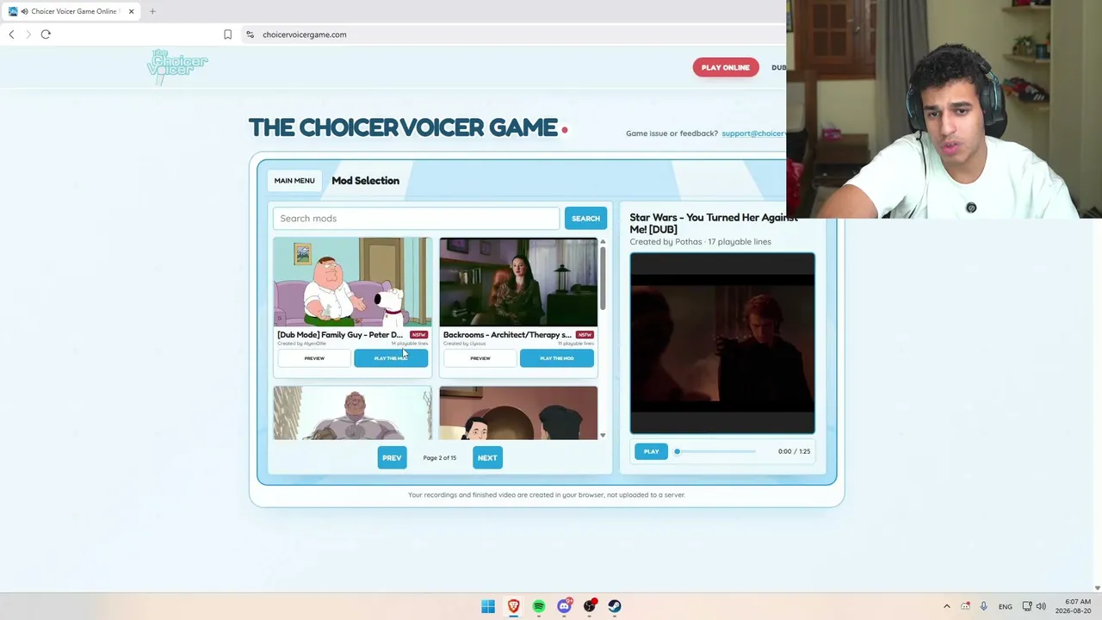Click the mod list scrollbar thumb
This screenshot has height=620, width=1102.
[x=603, y=279]
